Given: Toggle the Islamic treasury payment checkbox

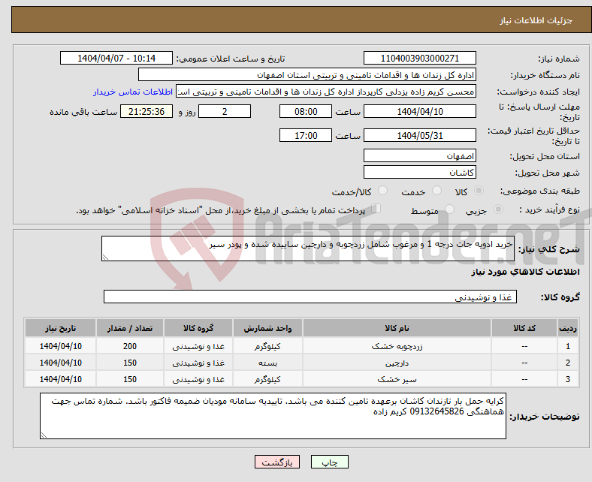Looking at the screenshot, I should (x=376, y=209).
